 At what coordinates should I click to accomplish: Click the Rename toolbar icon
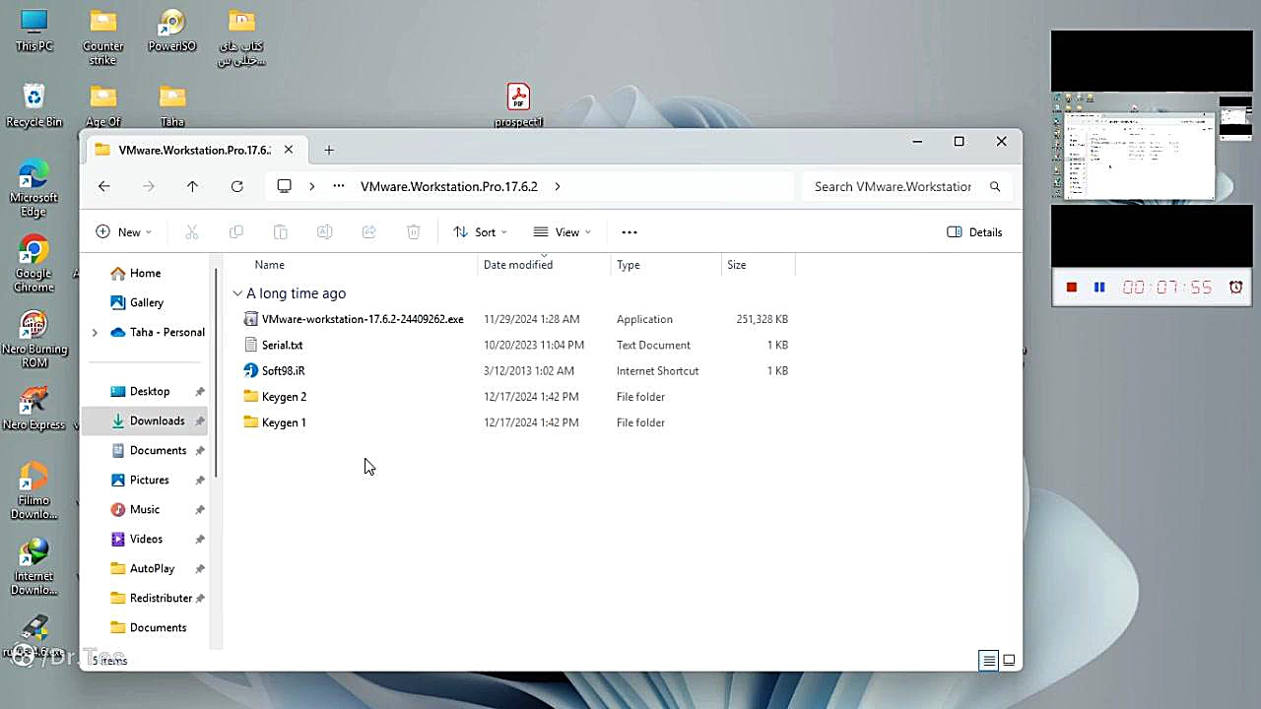pos(324,232)
